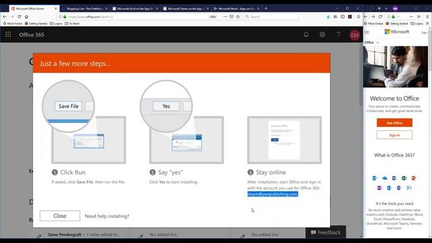
Task: Open the hamburger menu on the Microsoft page
Action: [367, 32]
